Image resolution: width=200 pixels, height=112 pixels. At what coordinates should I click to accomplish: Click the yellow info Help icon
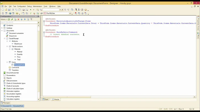[86, 10]
